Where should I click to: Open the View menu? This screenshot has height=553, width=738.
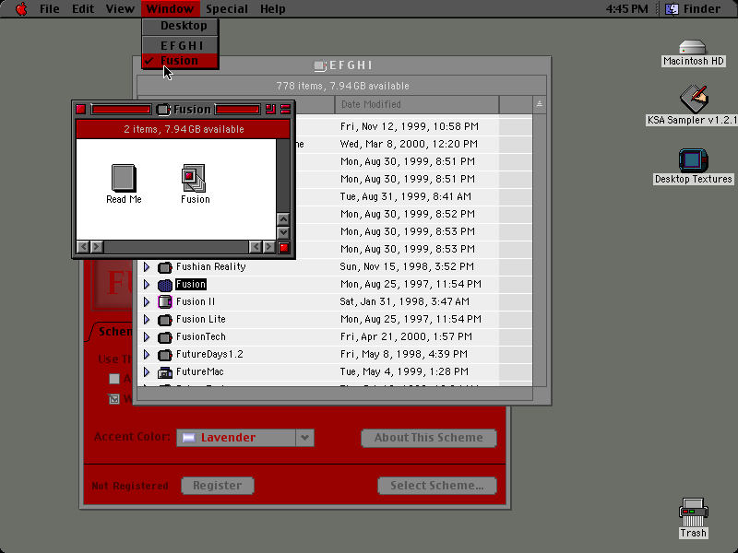click(120, 9)
